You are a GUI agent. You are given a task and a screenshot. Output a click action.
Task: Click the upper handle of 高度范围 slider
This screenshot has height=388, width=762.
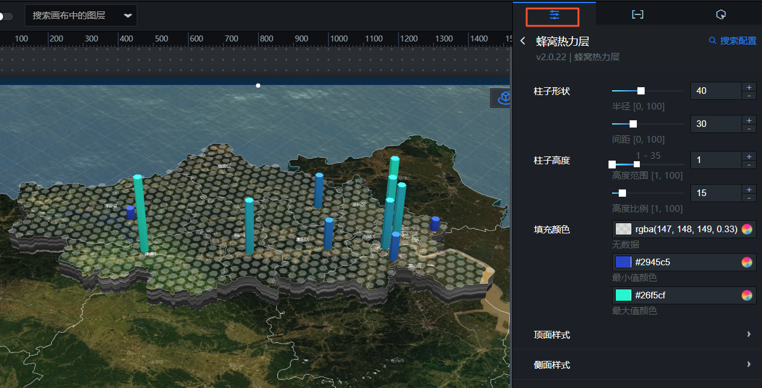[x=637, y=164]
